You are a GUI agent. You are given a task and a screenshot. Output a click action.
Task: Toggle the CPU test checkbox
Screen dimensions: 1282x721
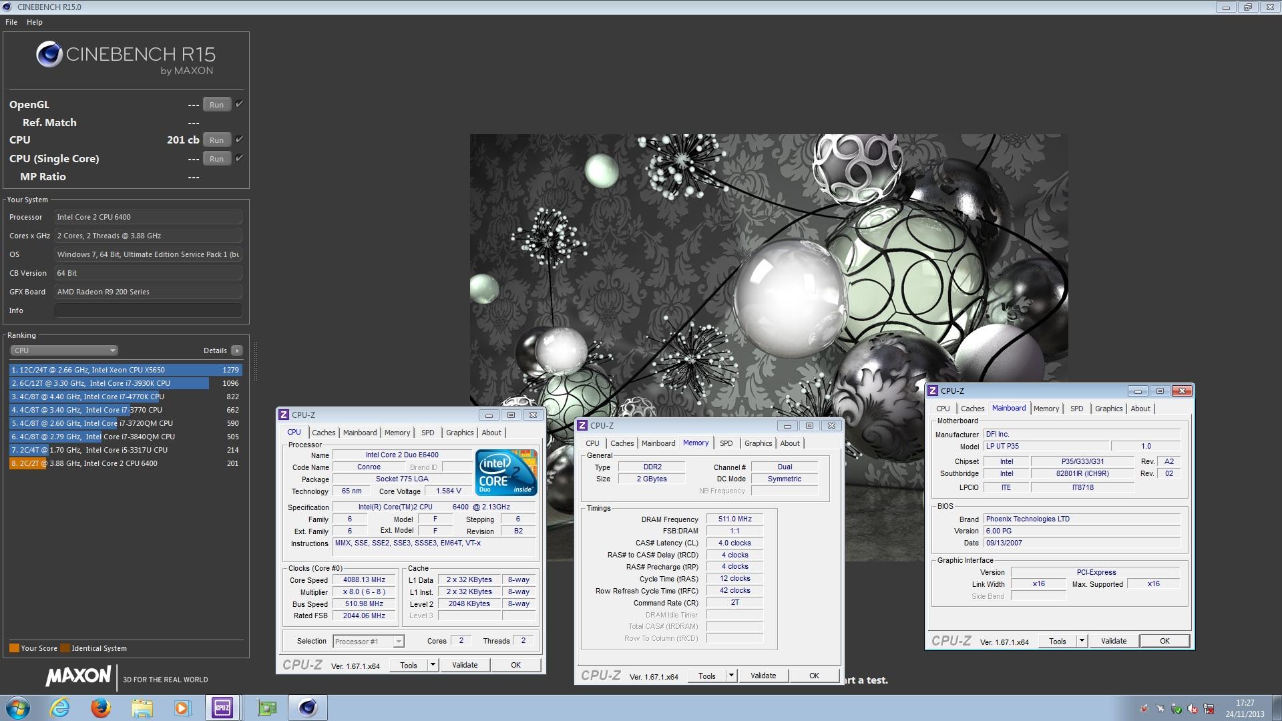coord(240,140)
